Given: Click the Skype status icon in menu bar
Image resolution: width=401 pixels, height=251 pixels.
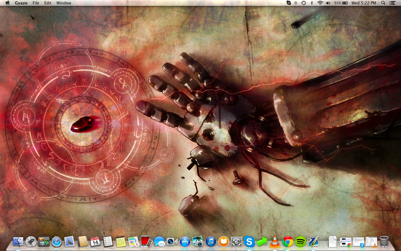Looking at the screenshot, I should point(289,3).
